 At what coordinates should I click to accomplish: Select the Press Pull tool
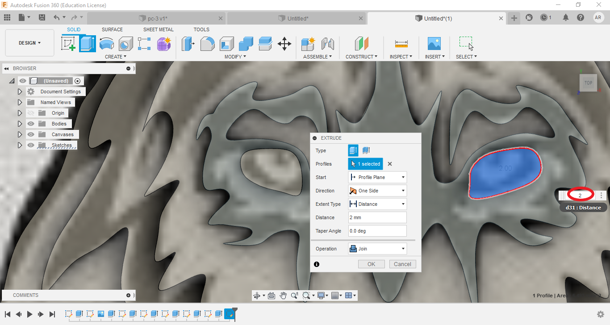(188, 44)
